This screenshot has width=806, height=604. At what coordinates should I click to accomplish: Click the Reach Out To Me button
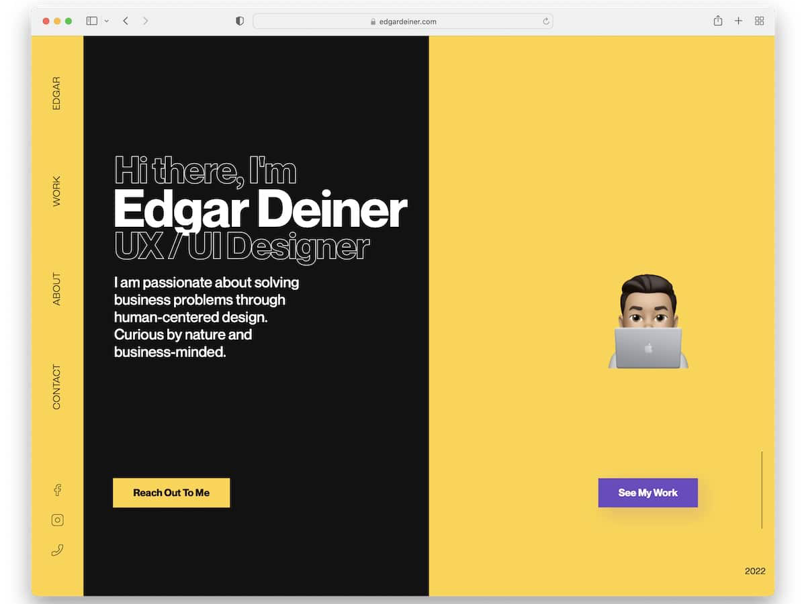click(x=171, y=493)
